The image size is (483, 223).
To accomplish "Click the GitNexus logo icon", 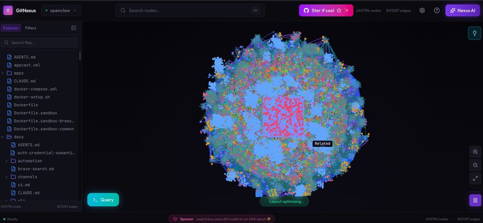I will click(x=8, y=10).
